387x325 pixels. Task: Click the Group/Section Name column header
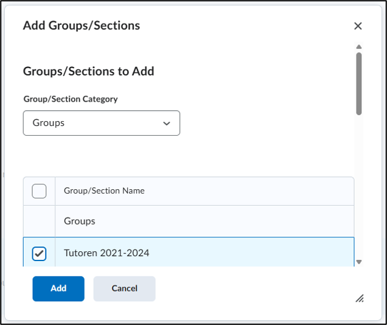pyautogui.click(x=104, y=191)
